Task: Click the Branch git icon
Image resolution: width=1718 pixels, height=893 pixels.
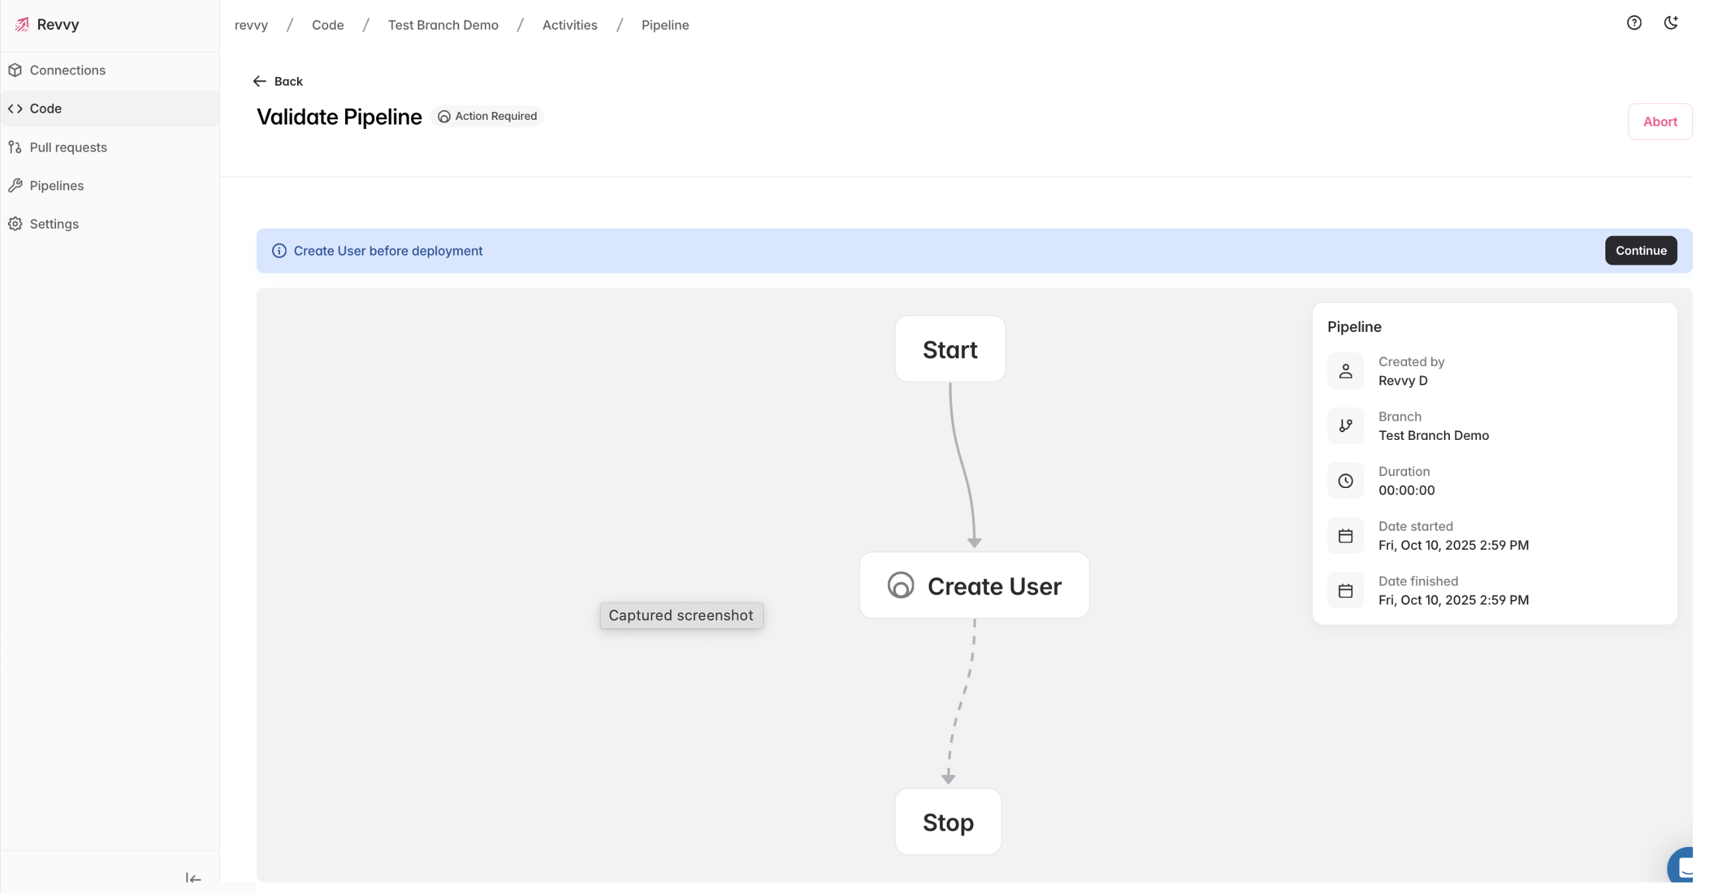Action: click(1345, 425)
